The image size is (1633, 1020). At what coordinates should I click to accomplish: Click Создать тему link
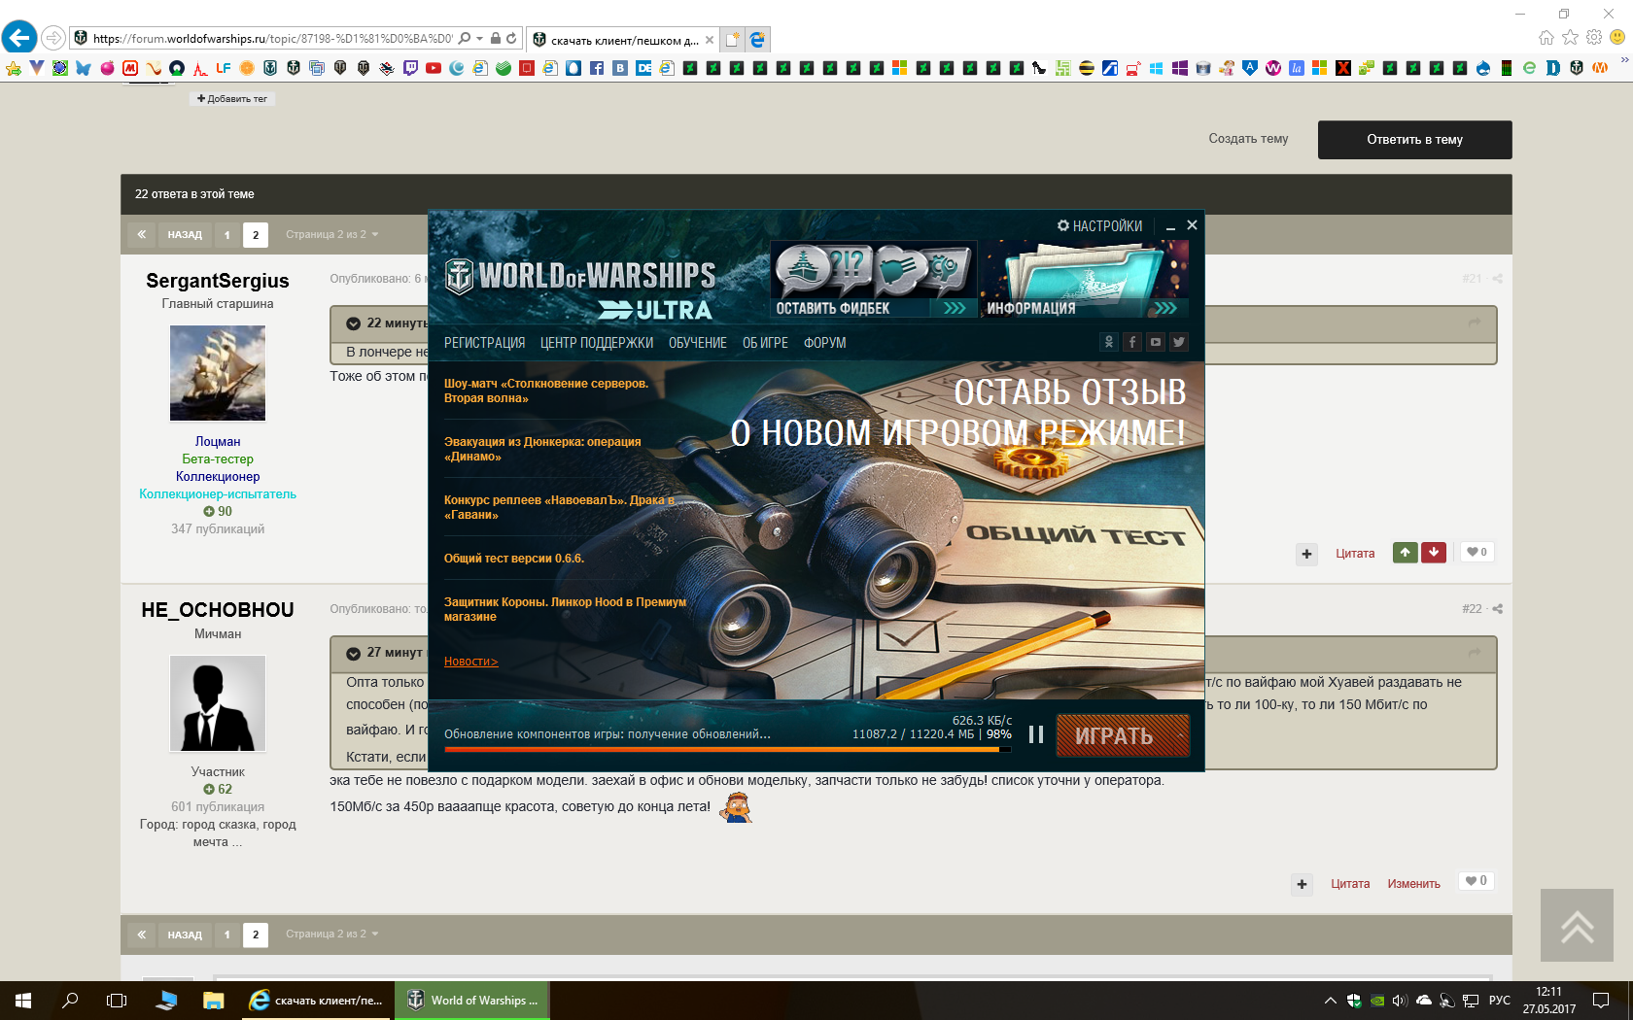click(1248, 139)
